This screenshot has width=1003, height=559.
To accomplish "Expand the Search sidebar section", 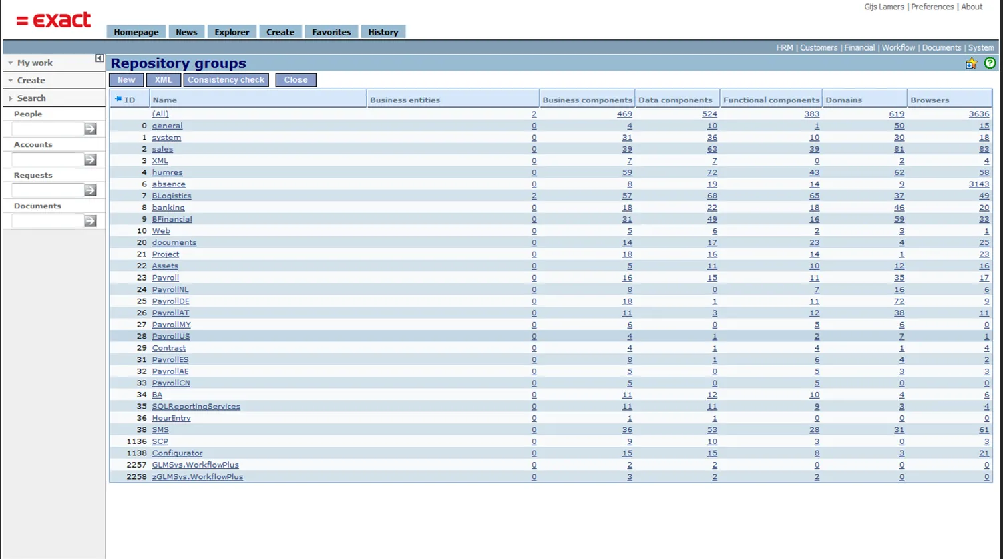I will [x=11, y=98].
